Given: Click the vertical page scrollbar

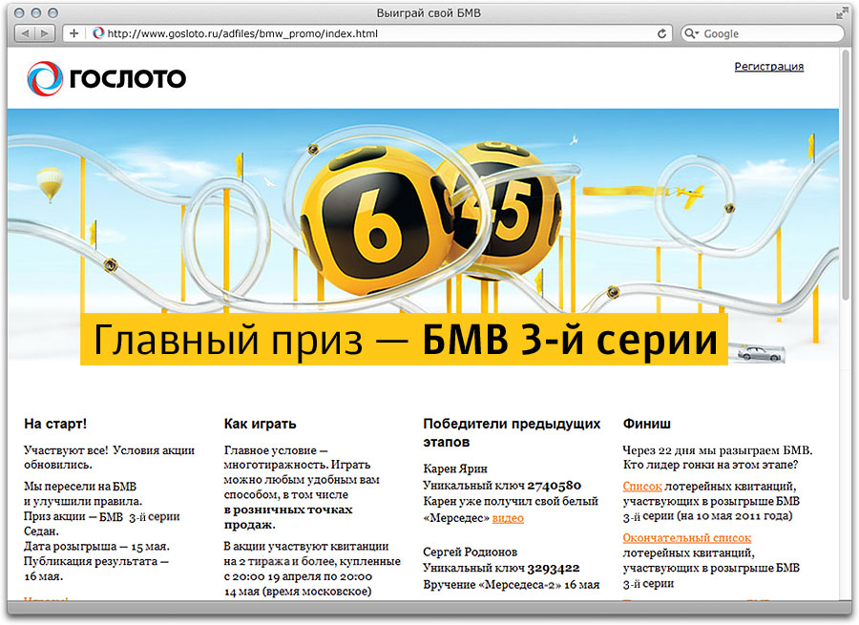Looking at the screenshot, I should tap(846, 172).
